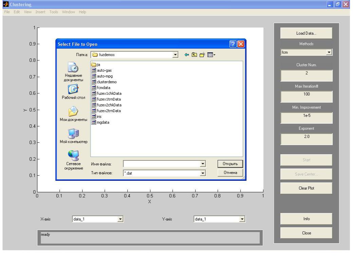Click the dialog help question mark button
This screenshot has height=265, width=357.
point(233,44)
